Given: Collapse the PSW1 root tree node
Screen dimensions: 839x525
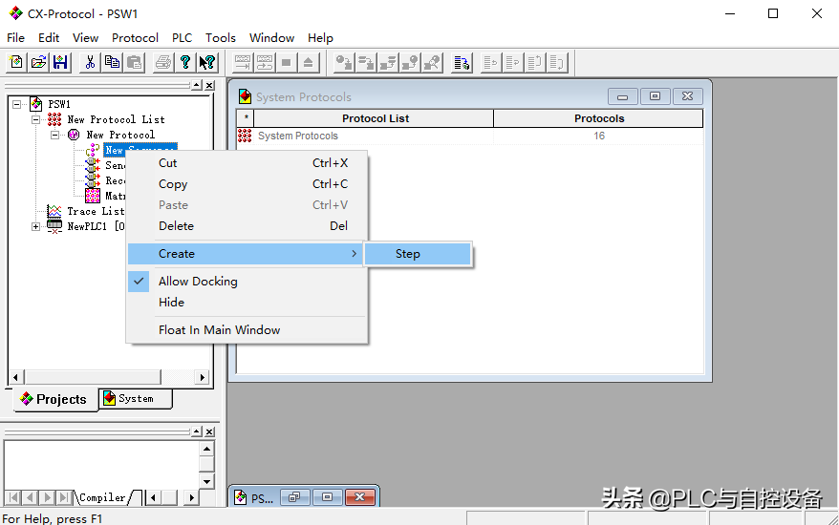Looking at the screenshot, I should [17, 104].
